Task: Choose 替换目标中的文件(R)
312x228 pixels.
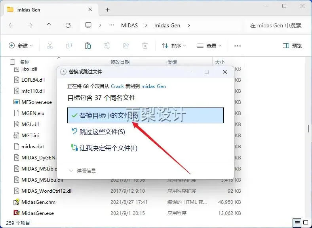Action: point(145,115)
